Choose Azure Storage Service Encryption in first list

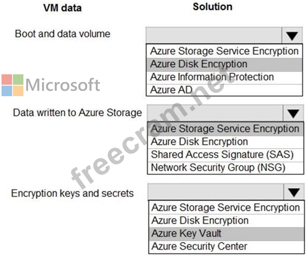[x=224, y=51]
